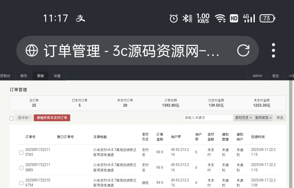The height and width of the screenshot is (188, 294).
Task: Focus the 请输入关键字 search field
Action: click(208, 118)
